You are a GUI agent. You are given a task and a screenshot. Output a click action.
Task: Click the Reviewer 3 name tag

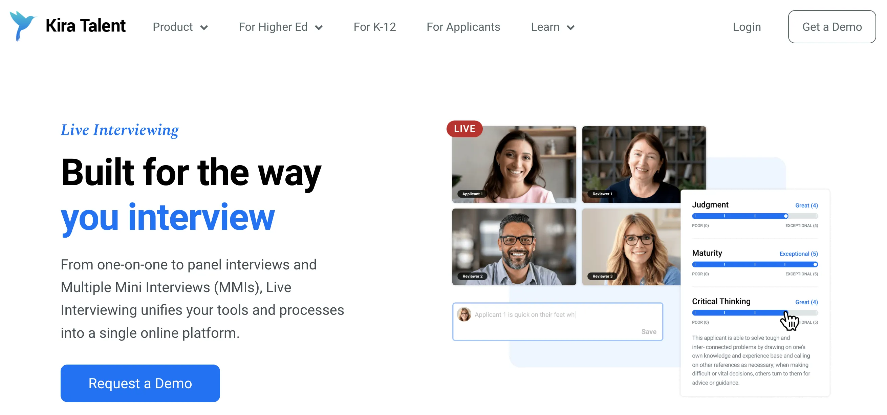pyautogui.click(x=602, y=276)
